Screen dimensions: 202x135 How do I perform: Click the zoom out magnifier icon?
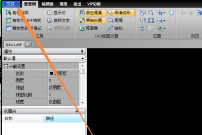pos(160,20)
